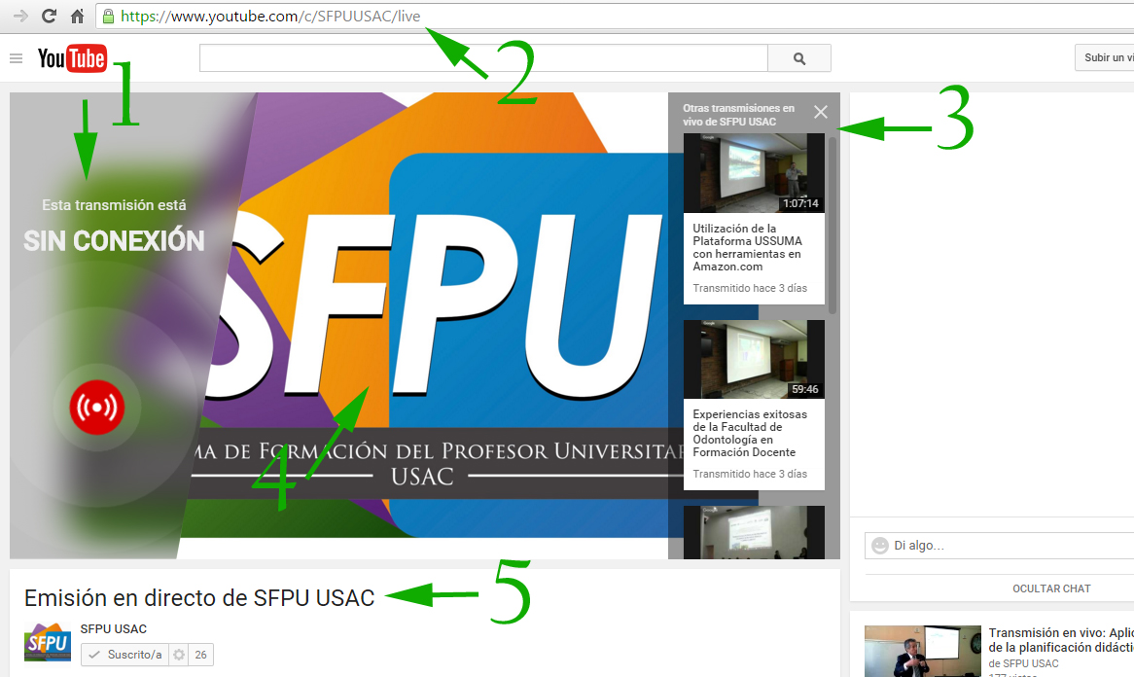Open the Transmisión en vivo suggested title
This screenshot has height=677, width=1134.
tap(1060, 640)
